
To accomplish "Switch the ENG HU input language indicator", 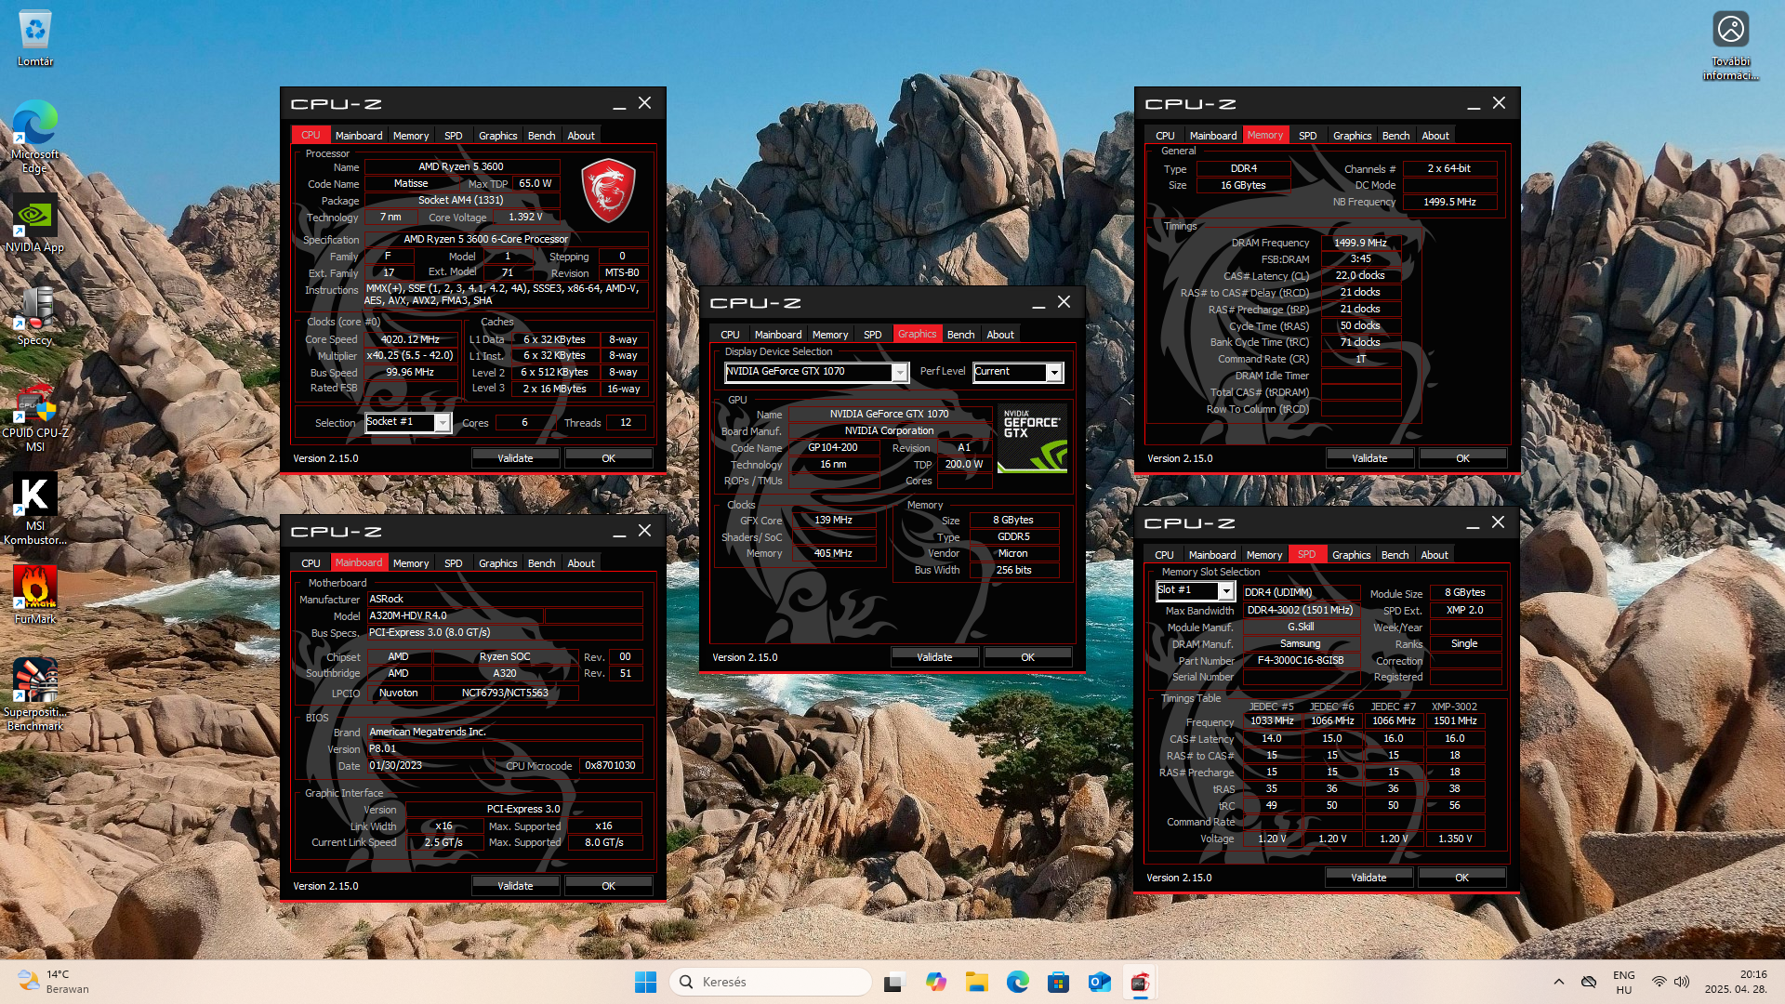I will (x=1623, y=982).
